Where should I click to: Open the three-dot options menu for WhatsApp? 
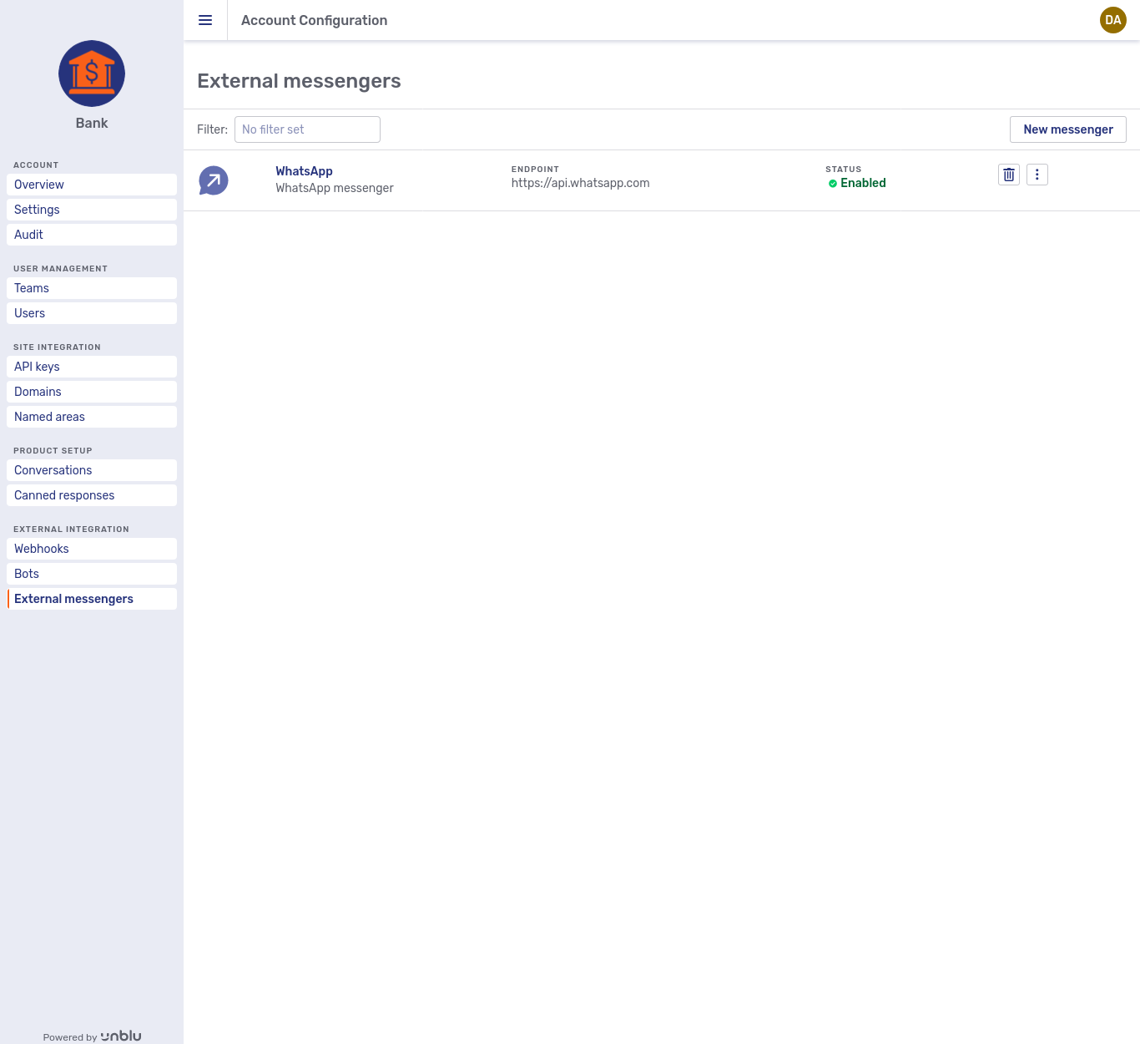point(1037,175)
